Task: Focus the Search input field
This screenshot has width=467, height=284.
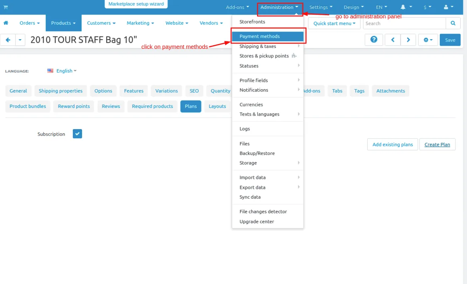Action: coord(405,23)
